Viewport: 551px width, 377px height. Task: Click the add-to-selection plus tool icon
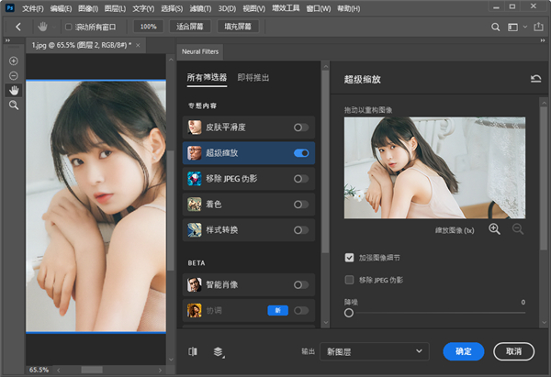[x=14, y=61]
